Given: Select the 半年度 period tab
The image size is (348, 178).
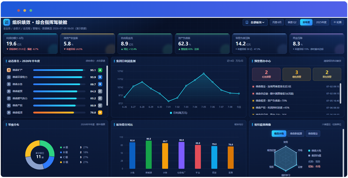Looking at the screenshot, I should 306,22.
